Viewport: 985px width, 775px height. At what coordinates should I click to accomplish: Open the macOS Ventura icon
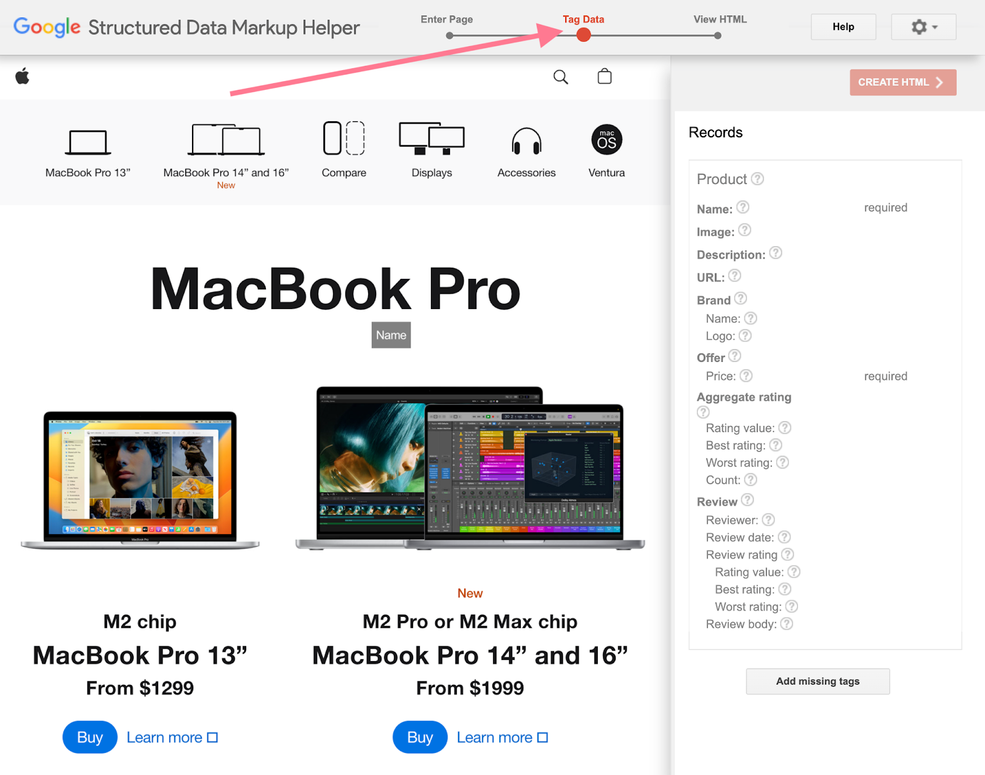tap(606, 140)
